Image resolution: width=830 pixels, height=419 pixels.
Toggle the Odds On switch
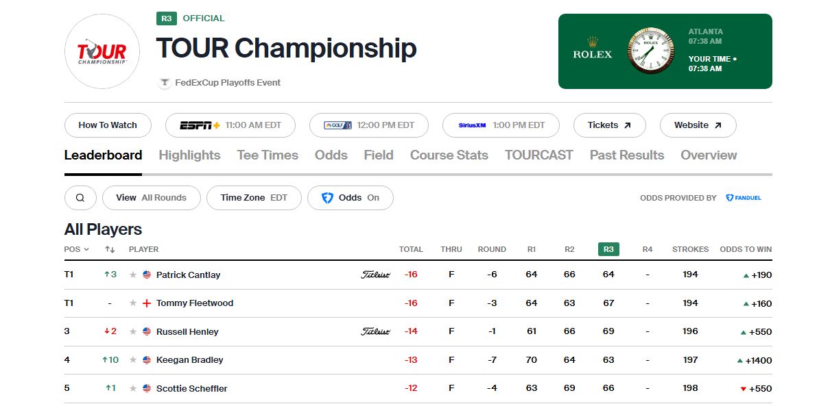pos(351,198)
